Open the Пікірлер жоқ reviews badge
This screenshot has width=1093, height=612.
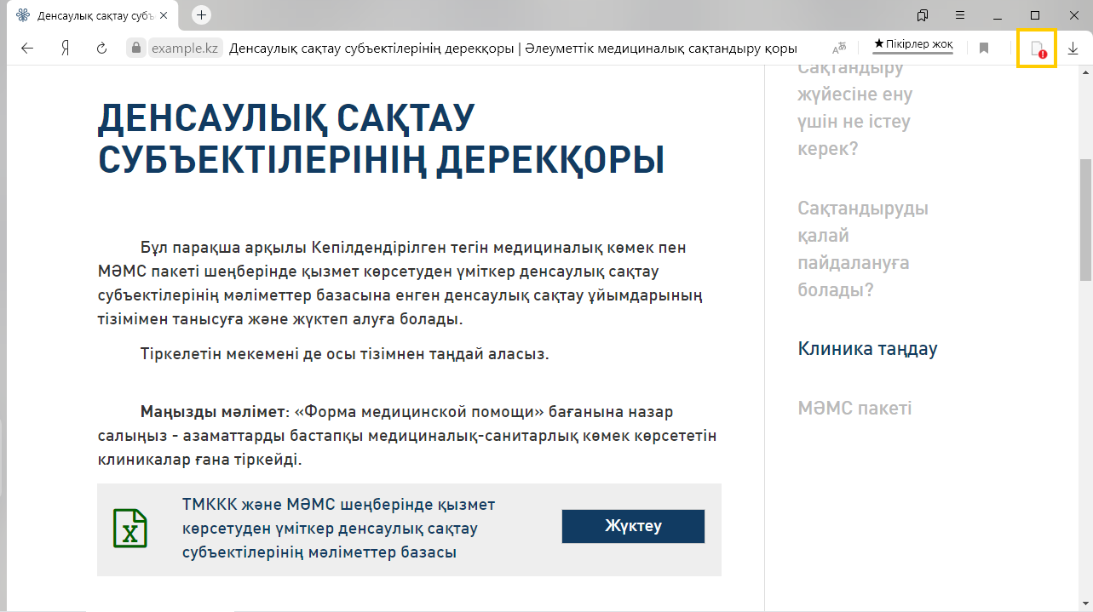pos(913,44)
